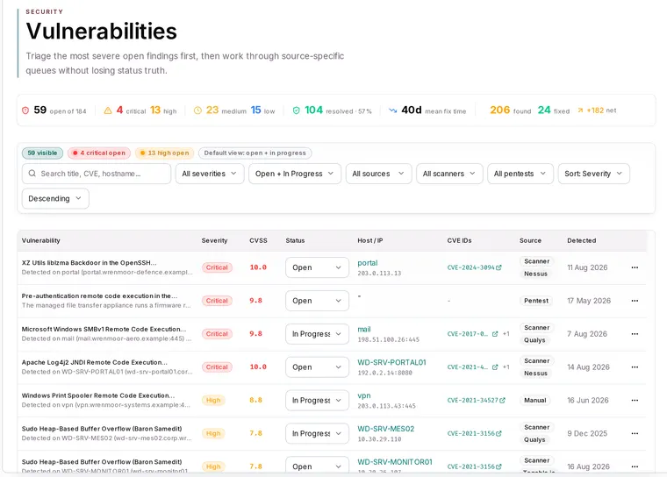Click the 8.8 CVSS score
This screenshot has height=477, width=667.
click(x=255, y=400)
